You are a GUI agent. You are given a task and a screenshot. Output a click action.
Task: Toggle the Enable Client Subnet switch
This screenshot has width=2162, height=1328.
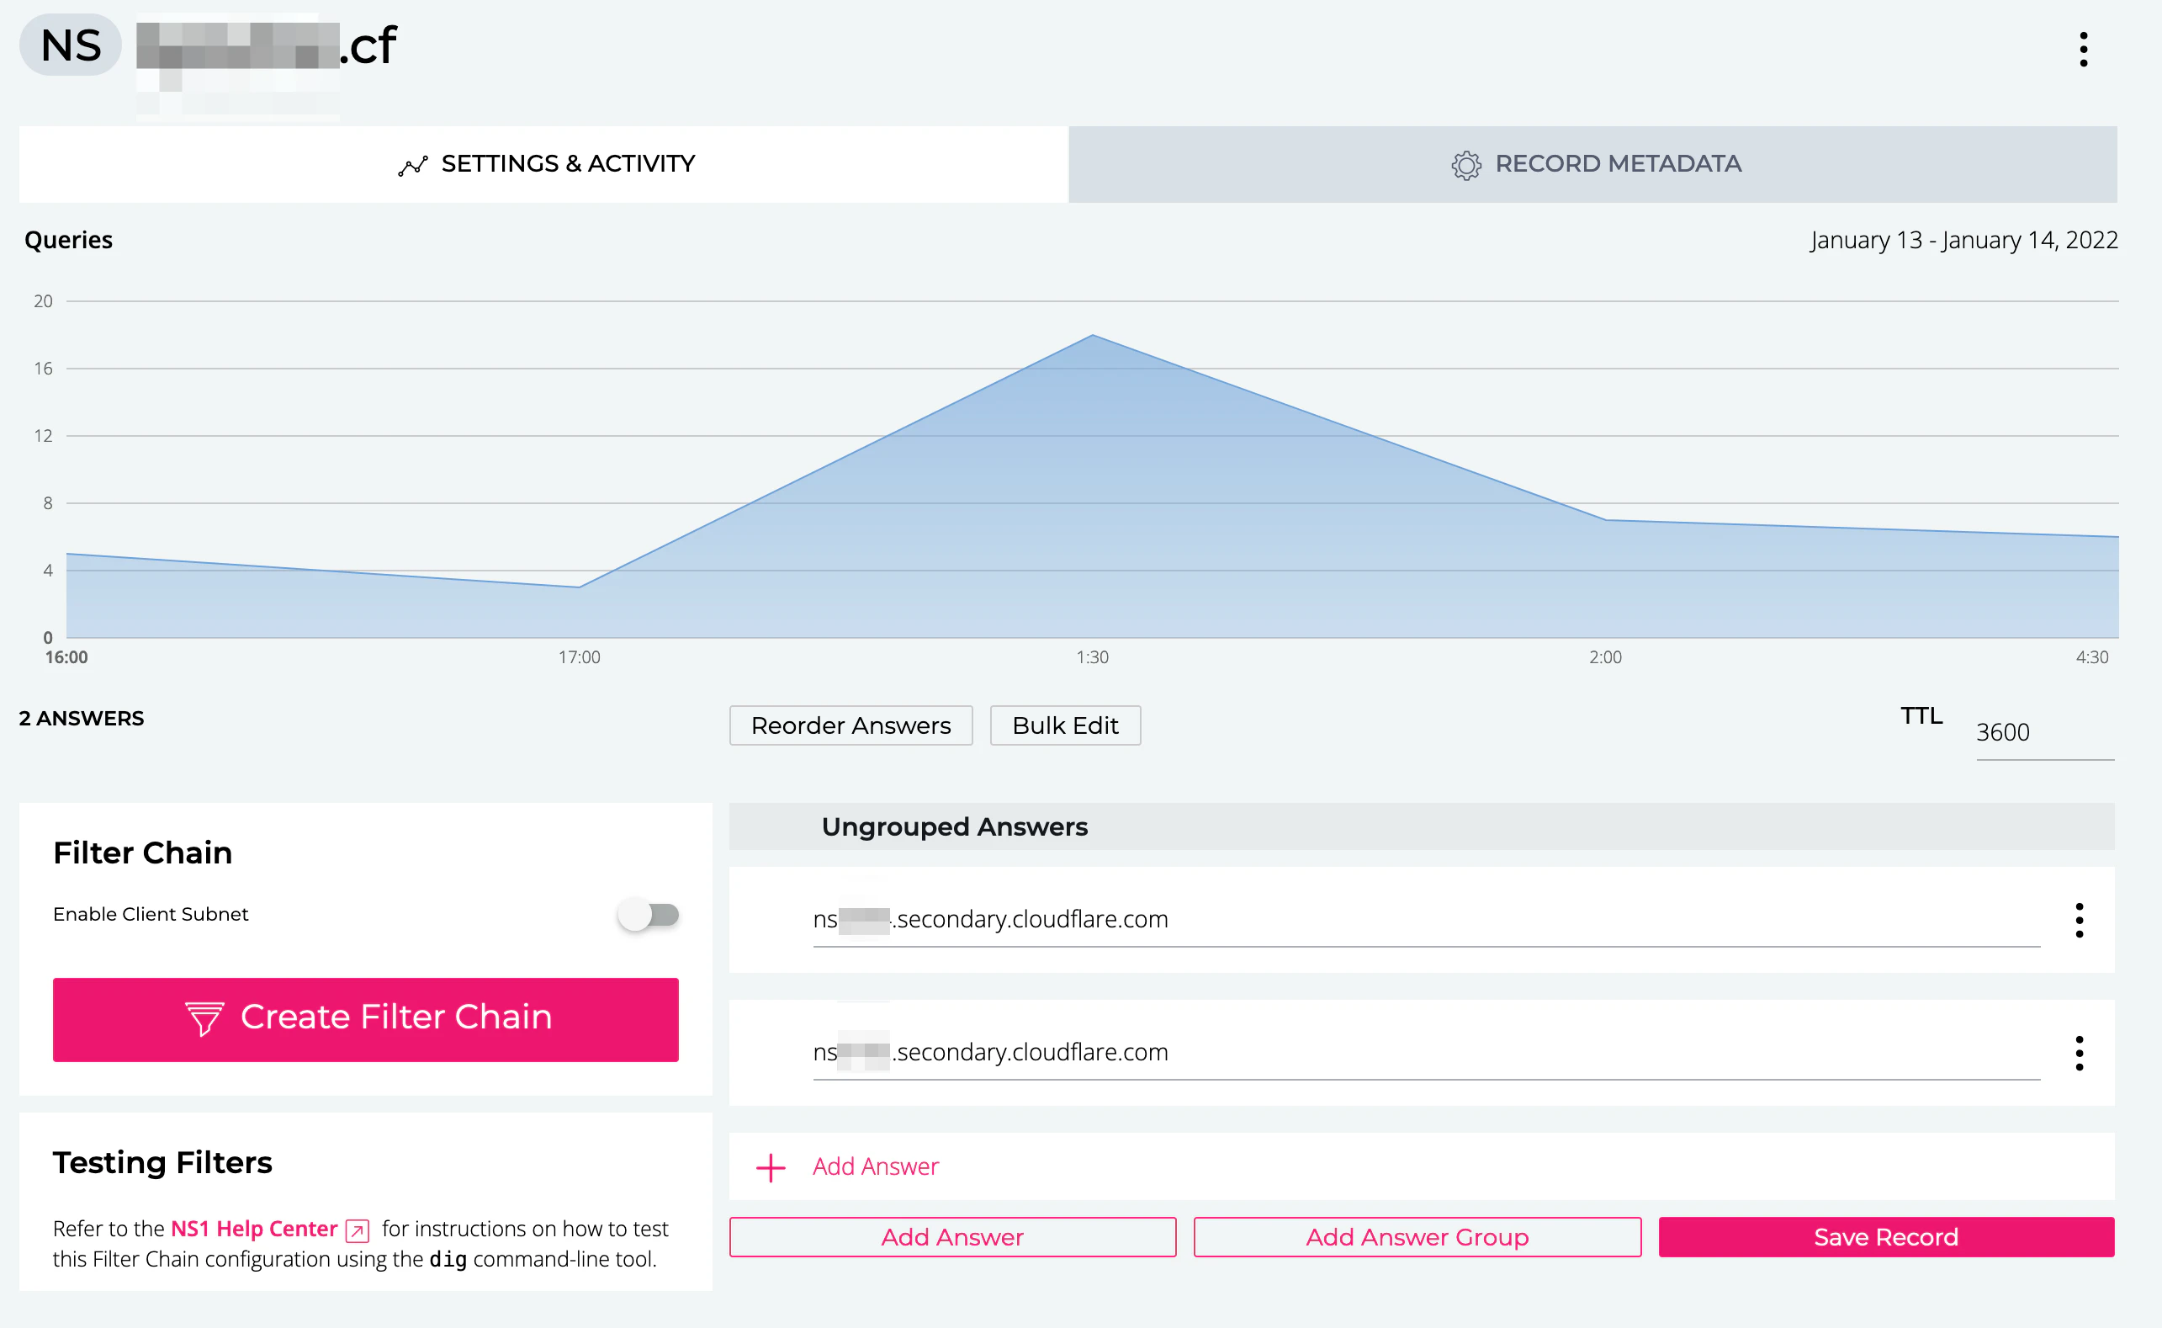click(x=648, y=915)
